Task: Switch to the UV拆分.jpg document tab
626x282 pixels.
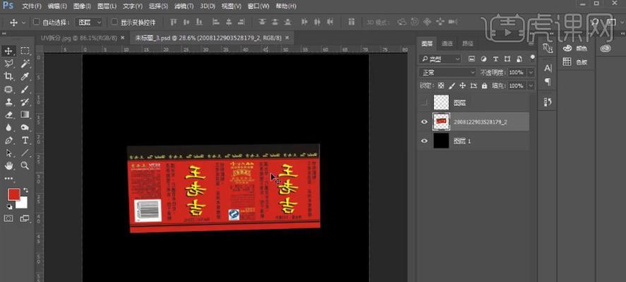Action: [x=78, y=38]
